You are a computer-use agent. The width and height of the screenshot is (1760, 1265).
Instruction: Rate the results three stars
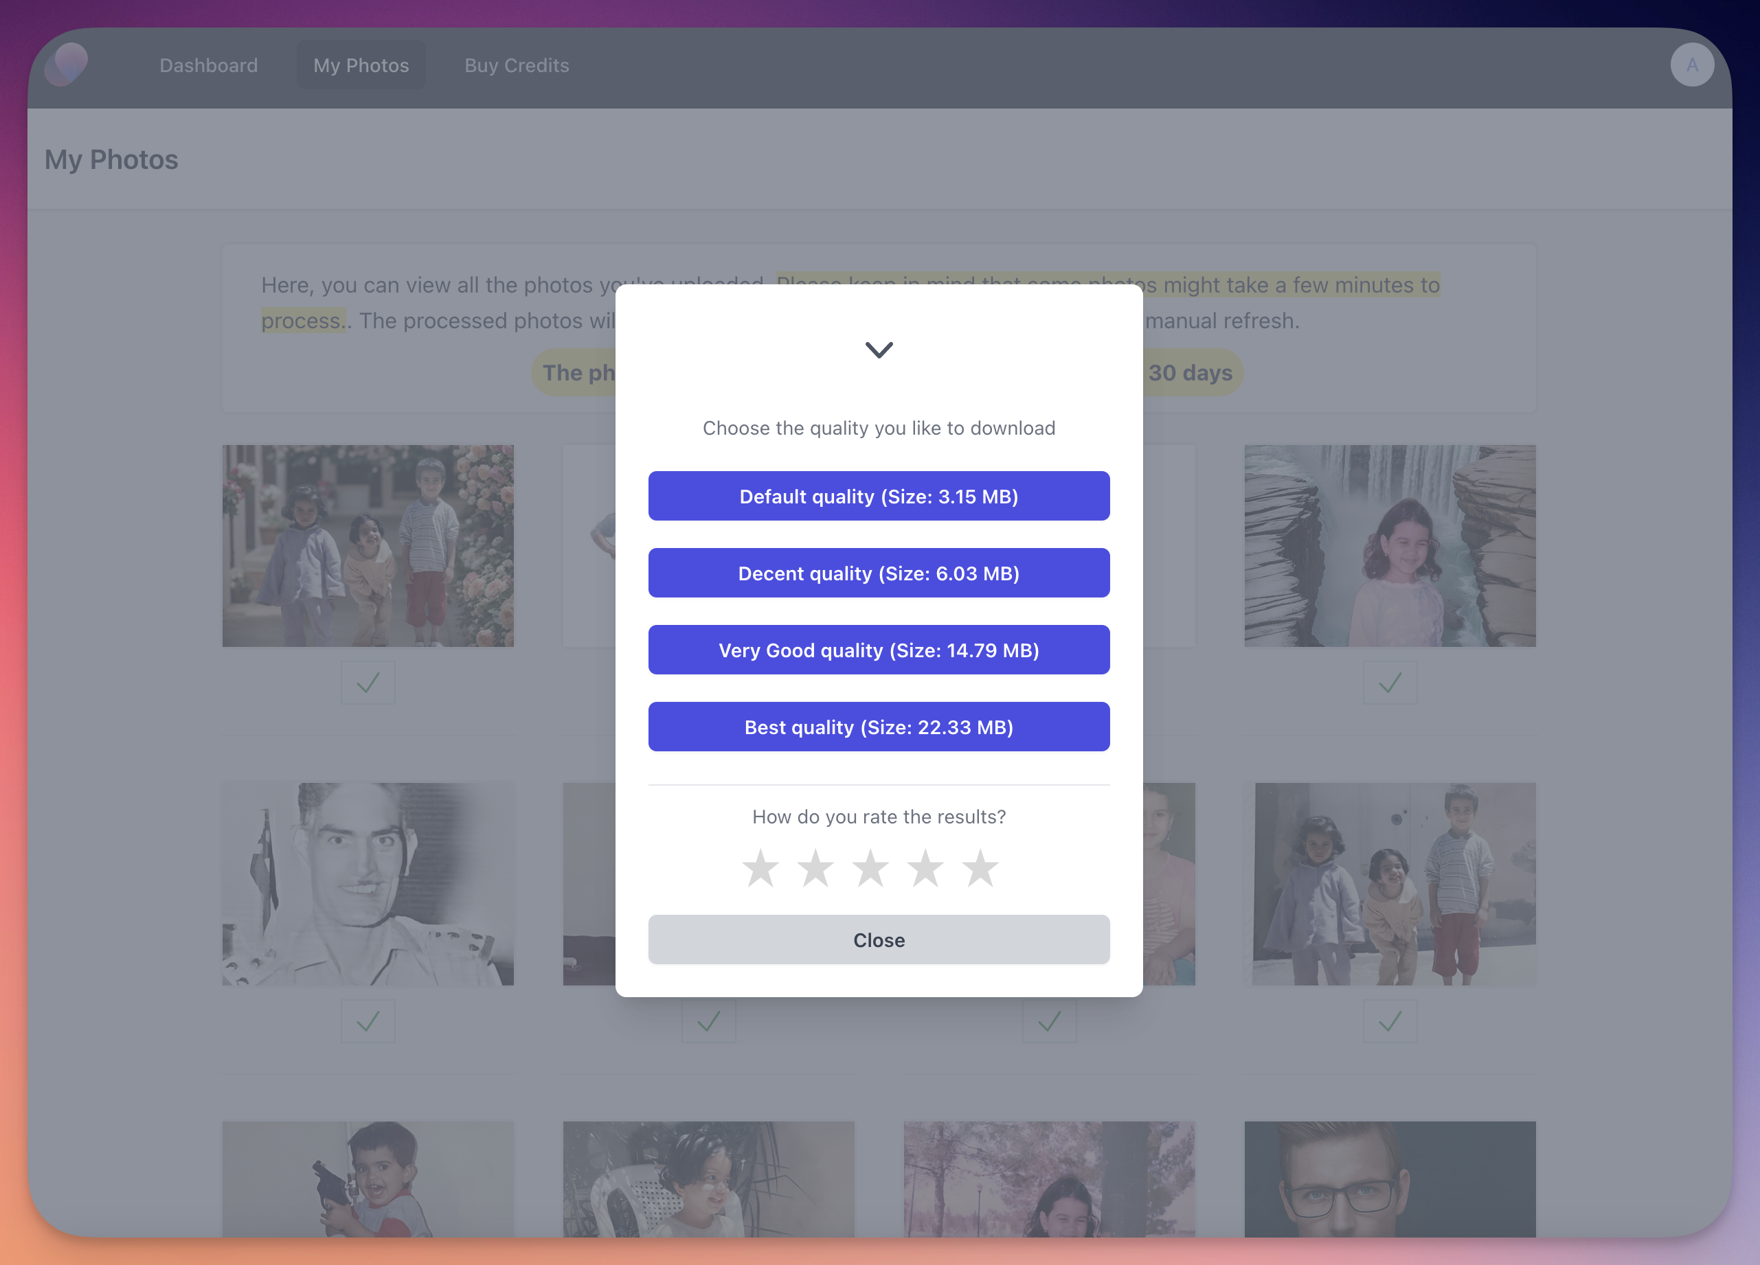pyautogui.click(x=870, y=868)
